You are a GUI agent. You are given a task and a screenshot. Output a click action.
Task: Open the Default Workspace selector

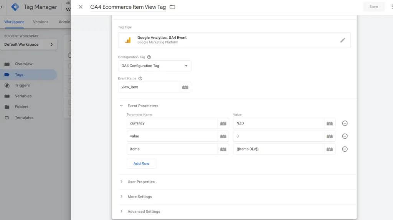click(x=28, y=45)
